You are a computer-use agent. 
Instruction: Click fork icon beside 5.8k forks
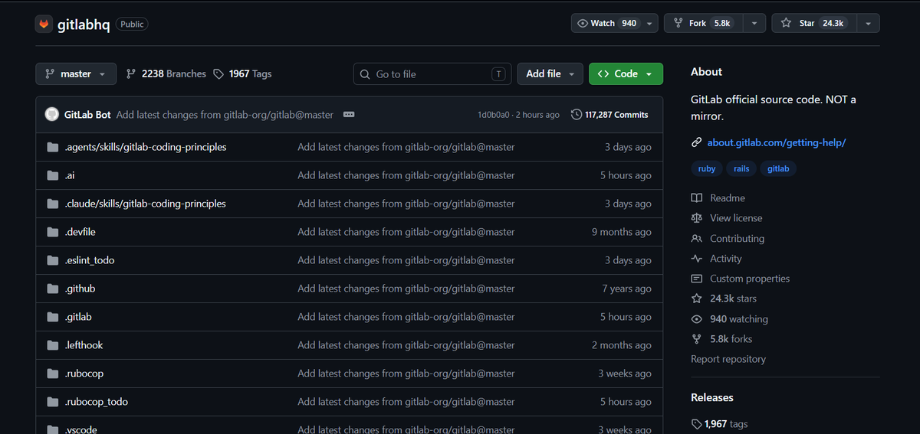(x=696, y=339)
